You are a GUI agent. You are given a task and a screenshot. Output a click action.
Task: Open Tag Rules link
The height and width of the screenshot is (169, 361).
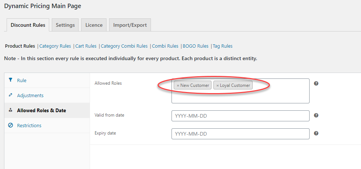pyautogui.click(x=223, y=46)
